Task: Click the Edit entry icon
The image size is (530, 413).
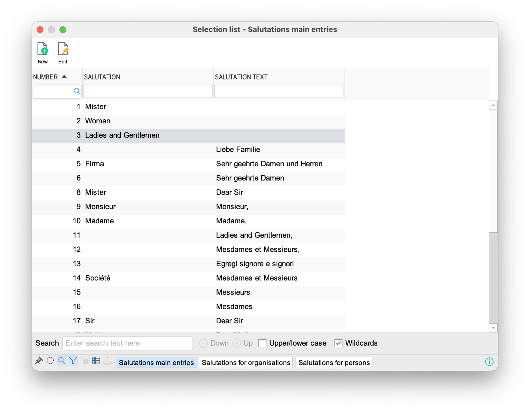Action: pyautogui.click(x=63, y=49)
